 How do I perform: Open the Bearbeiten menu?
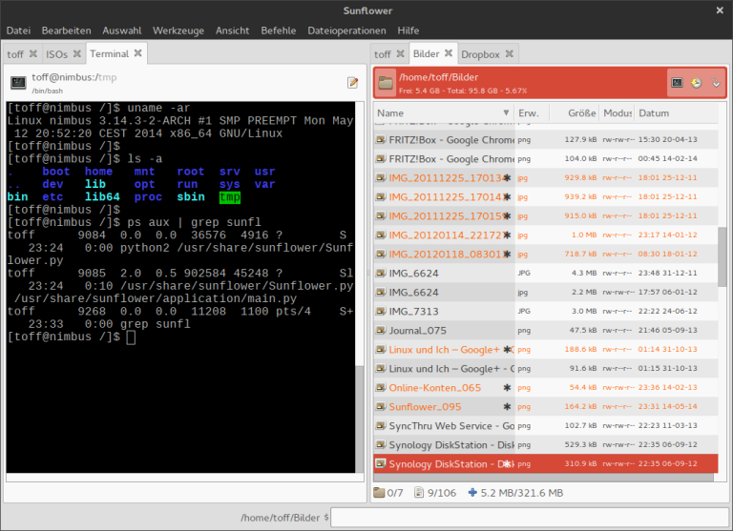tap(67, 31)
